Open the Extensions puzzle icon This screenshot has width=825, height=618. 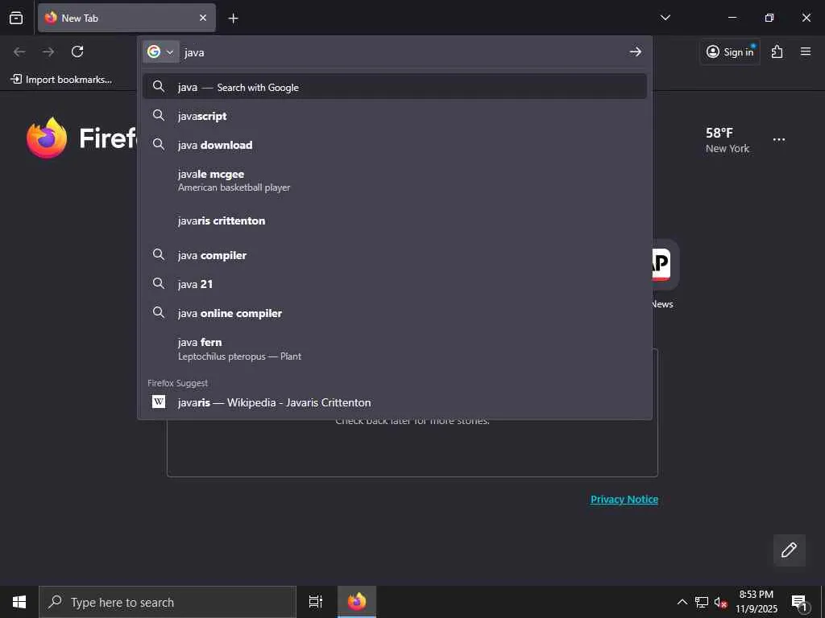point(777,51)
